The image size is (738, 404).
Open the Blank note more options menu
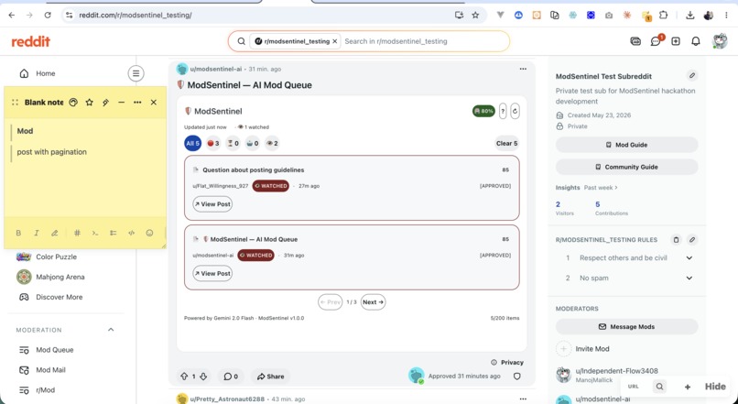pyautogui.click(x=137, y=103)
